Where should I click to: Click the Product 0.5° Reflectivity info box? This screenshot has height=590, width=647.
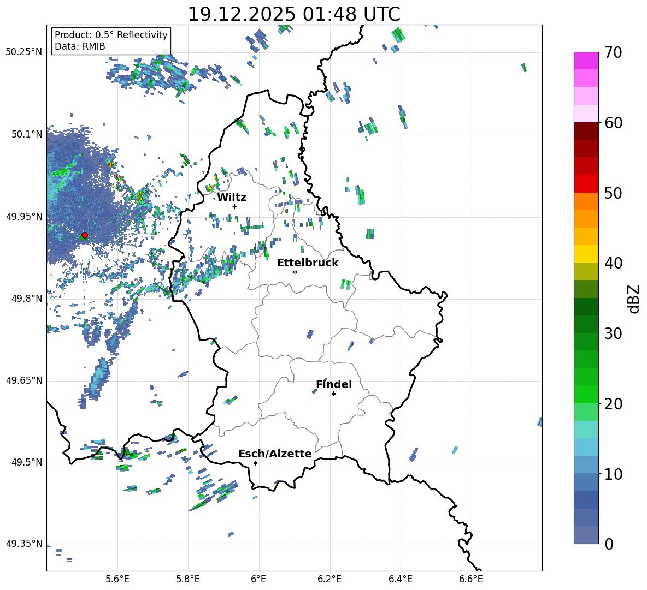(x=111, y=41)
